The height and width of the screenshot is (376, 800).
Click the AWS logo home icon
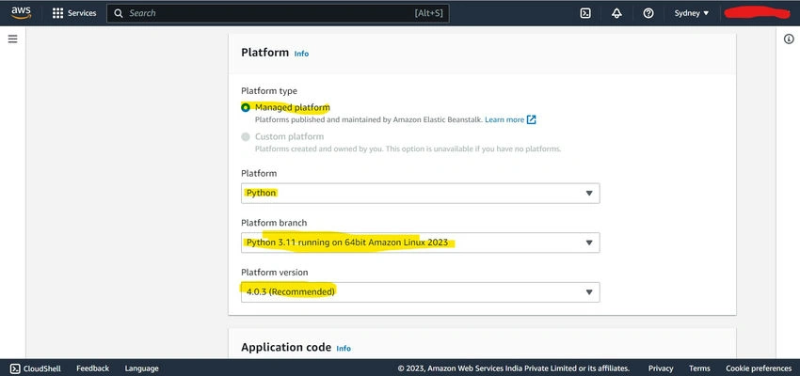pyautogui.click(x=21, y=13)
